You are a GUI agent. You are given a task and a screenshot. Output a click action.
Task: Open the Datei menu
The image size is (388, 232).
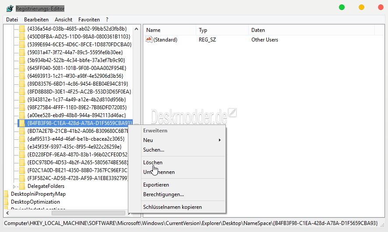point(12,20)
